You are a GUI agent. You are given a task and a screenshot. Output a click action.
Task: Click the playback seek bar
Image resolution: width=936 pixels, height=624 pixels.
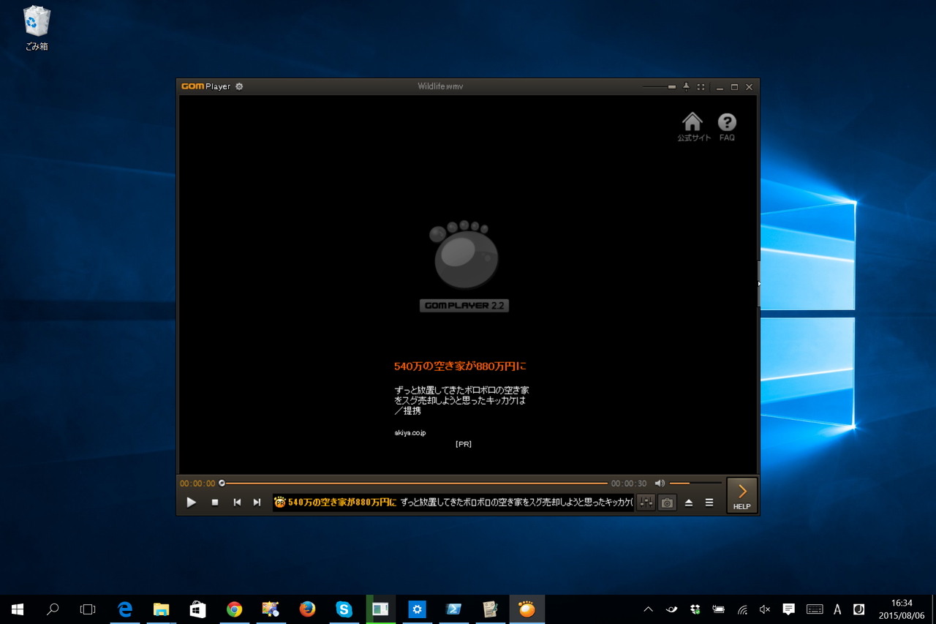(415, 484)
